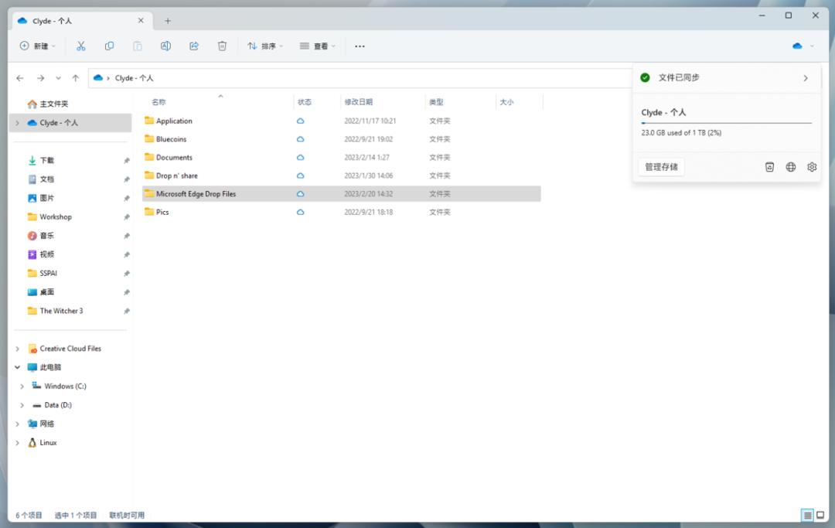Screen dimensions: 835x528
Task: Click the 管理存储 button
Action: [661, 167]
